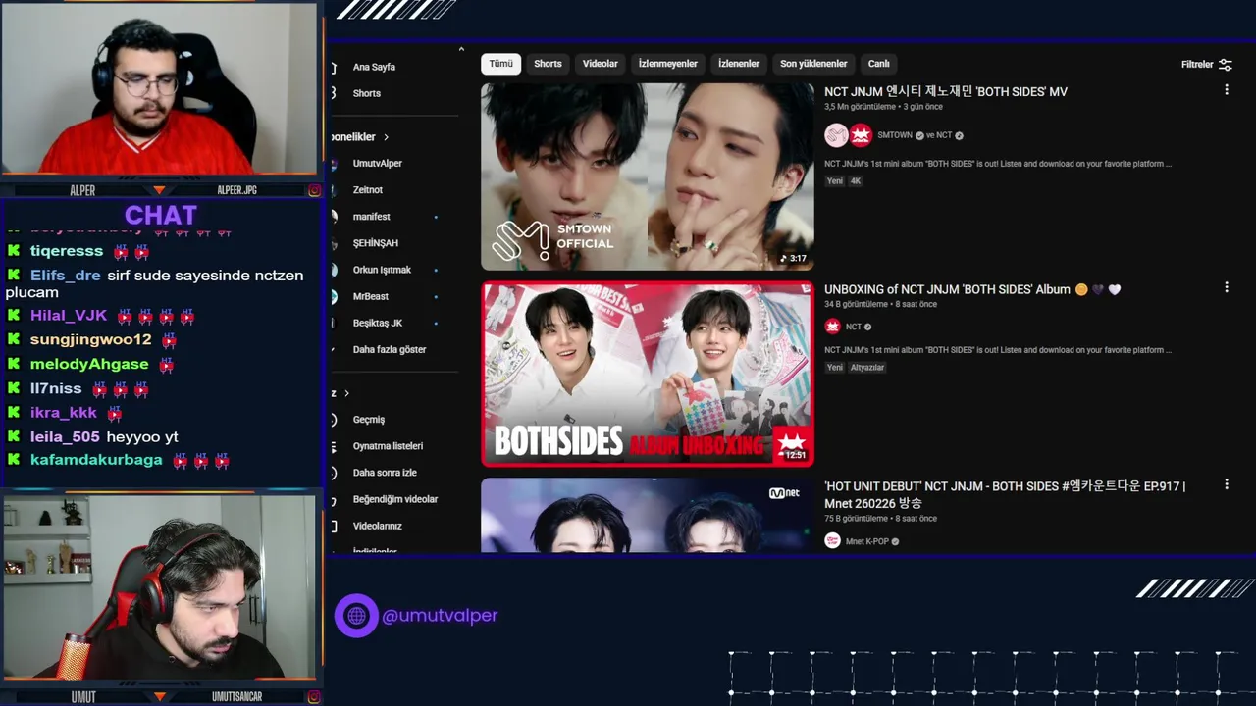Expand the 'Siz' section chevron above Geçmiş
The width and height of the screenshot is (1256, 706).
click(346, 393)
